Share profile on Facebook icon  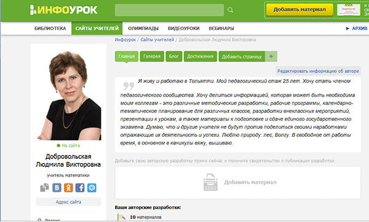click(80, 188)
